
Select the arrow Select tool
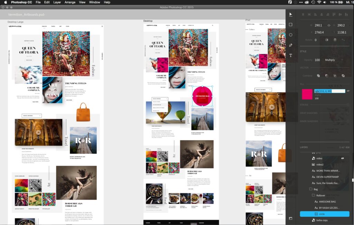[290, 14]
